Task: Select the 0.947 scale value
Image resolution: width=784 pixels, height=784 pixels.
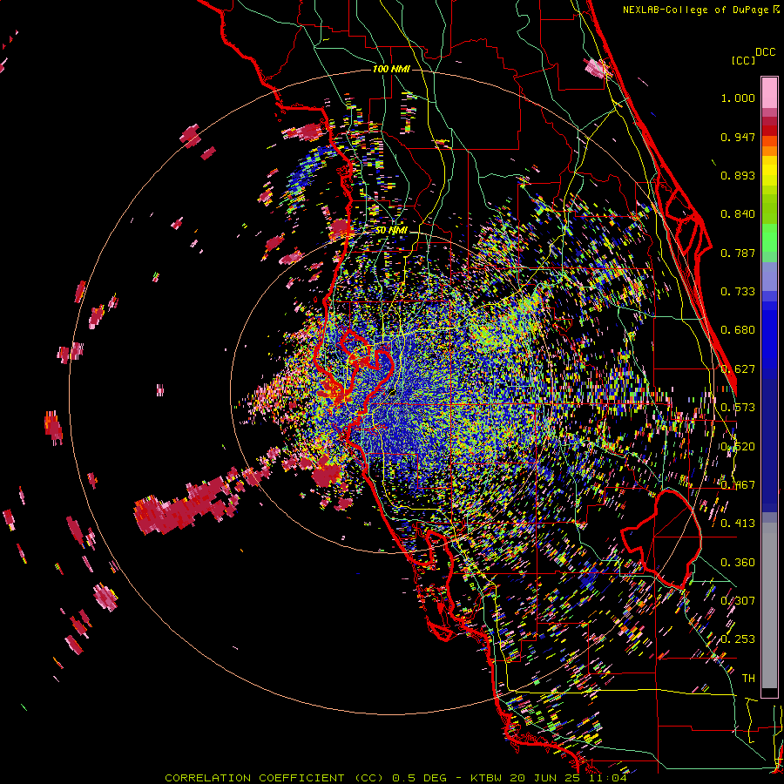Action: (738, 137)
